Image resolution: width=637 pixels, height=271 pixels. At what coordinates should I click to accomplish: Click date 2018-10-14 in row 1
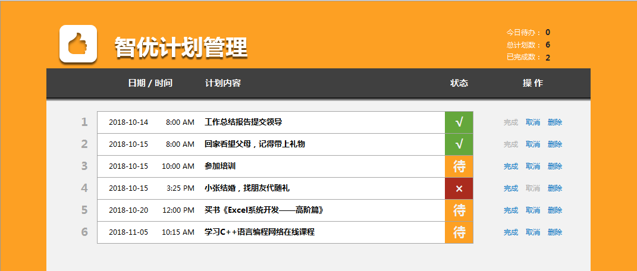click(128, 122)
